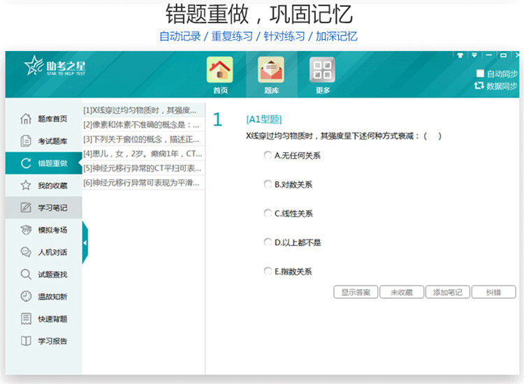524x384 pixels.
Task: Open 模拟考场 graduation cap icon
Action: coord(26,230)
